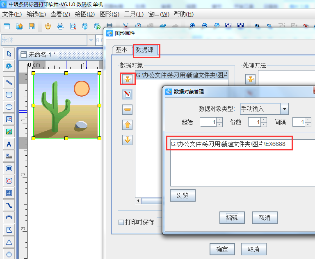Select the ellipse drawing tool
The width and height of the screenshot is (315, 259).
point(9,107)
